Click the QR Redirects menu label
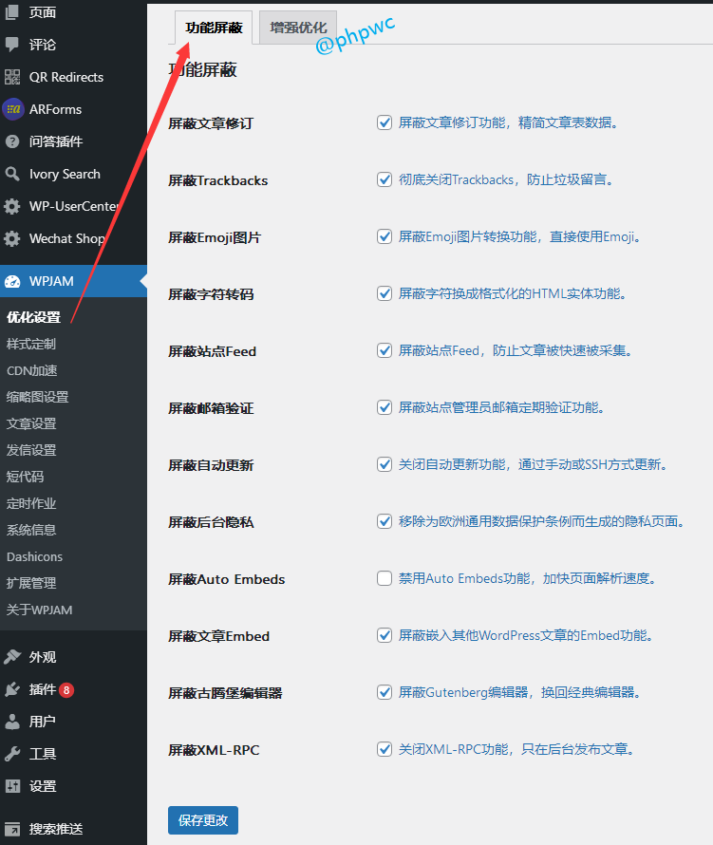The height and width of the screenshot is (845, 713). click(x=66, y=77)
